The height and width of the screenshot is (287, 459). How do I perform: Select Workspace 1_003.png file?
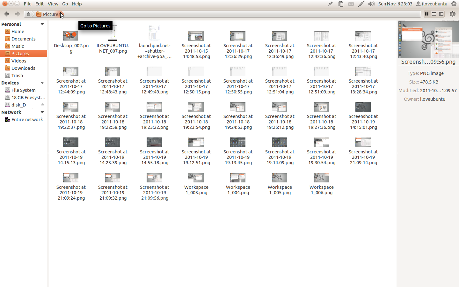click(196, 184)
